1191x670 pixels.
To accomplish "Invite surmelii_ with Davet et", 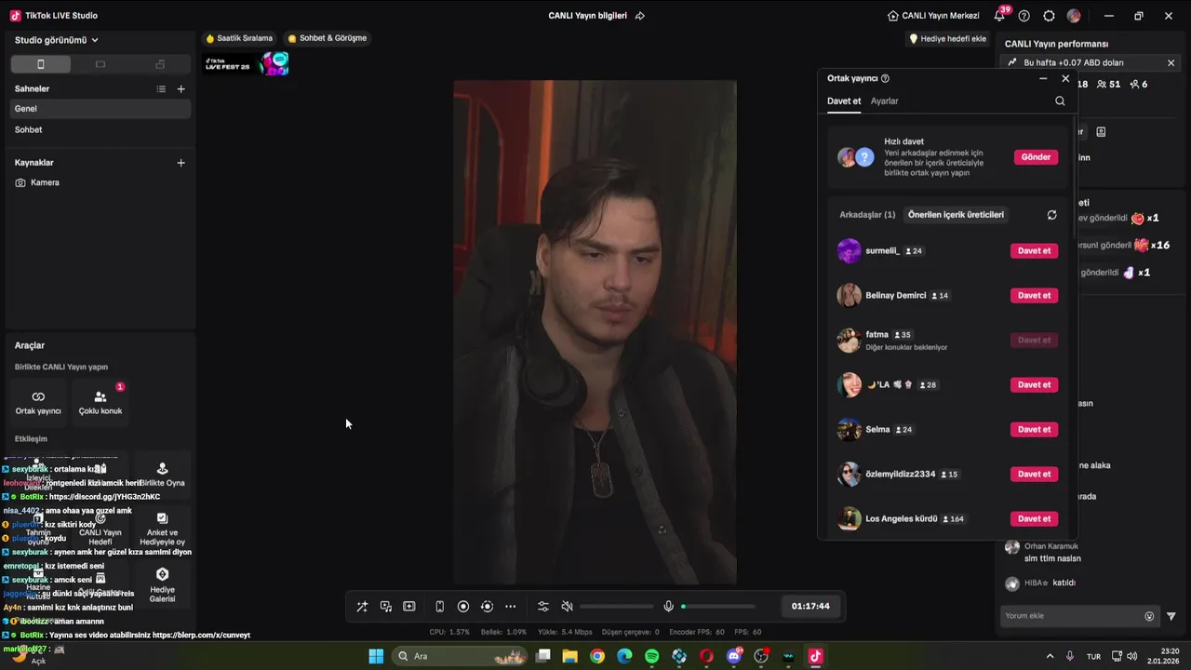I will point(1034,250).
